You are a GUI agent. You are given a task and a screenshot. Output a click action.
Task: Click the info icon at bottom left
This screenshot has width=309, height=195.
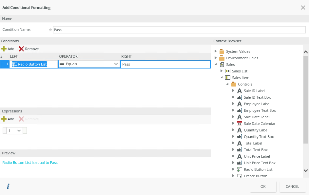[x=8, y=186]
